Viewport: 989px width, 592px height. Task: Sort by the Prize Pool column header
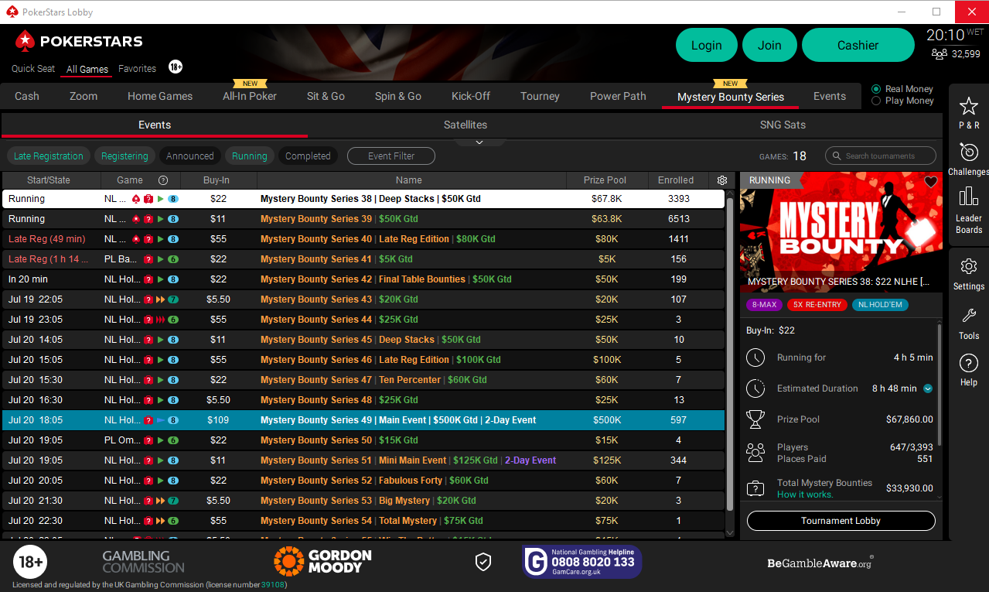[605, 180]
